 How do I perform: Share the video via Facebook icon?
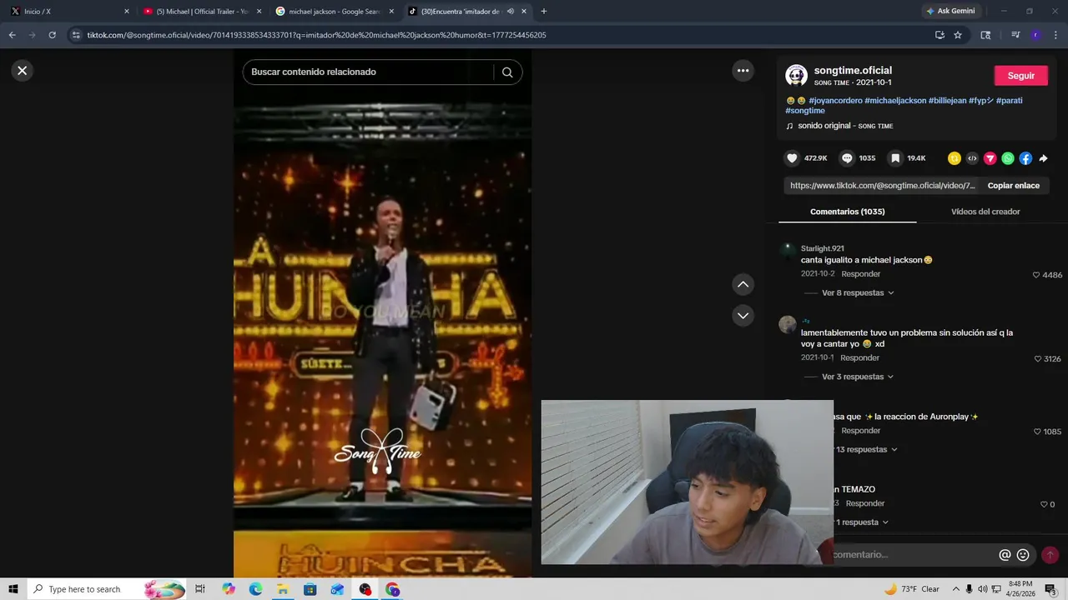coord(1025,158)
